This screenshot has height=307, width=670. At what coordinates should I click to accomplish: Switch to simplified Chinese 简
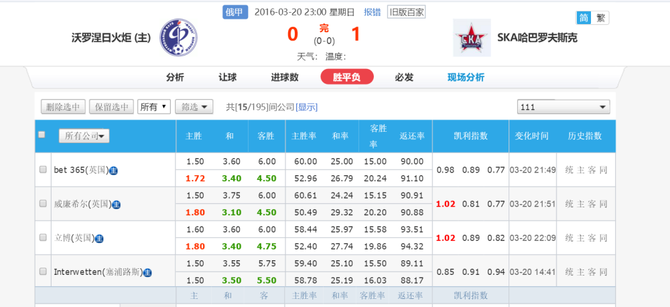(x=584, y=18)
